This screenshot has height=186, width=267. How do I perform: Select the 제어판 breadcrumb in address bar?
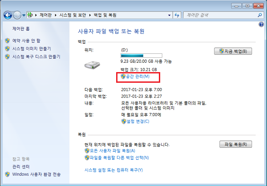click(44, 15)
